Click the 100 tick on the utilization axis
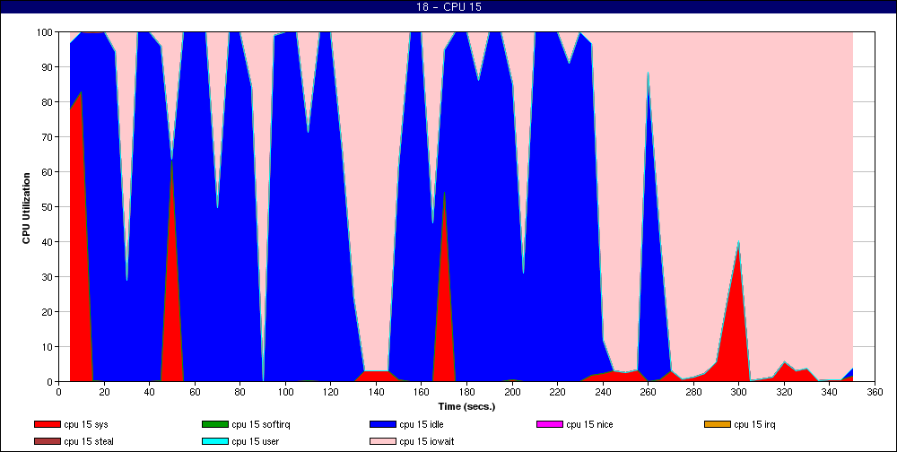This screenshot has width=897, height=452. click(x=43, y=32)
